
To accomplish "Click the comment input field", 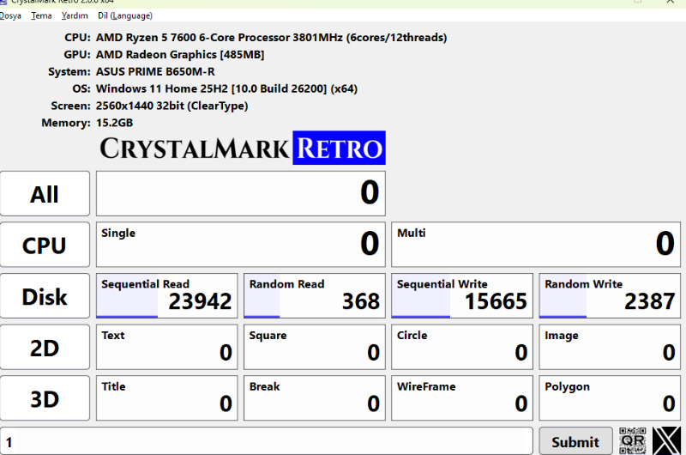I will 266,442.
